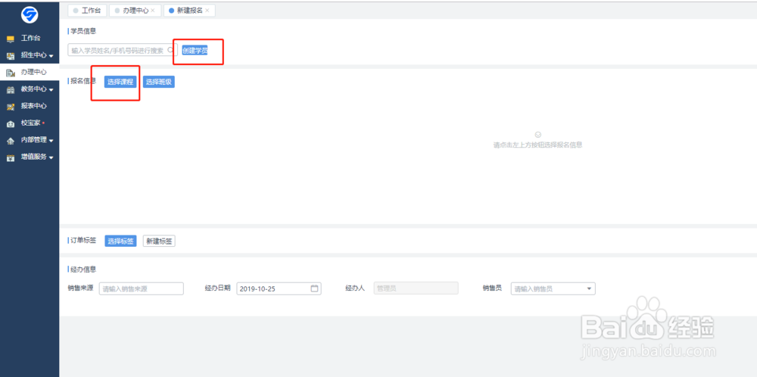Expand the 增值服务 menu

pyautogui.click(x=51, y=158)
